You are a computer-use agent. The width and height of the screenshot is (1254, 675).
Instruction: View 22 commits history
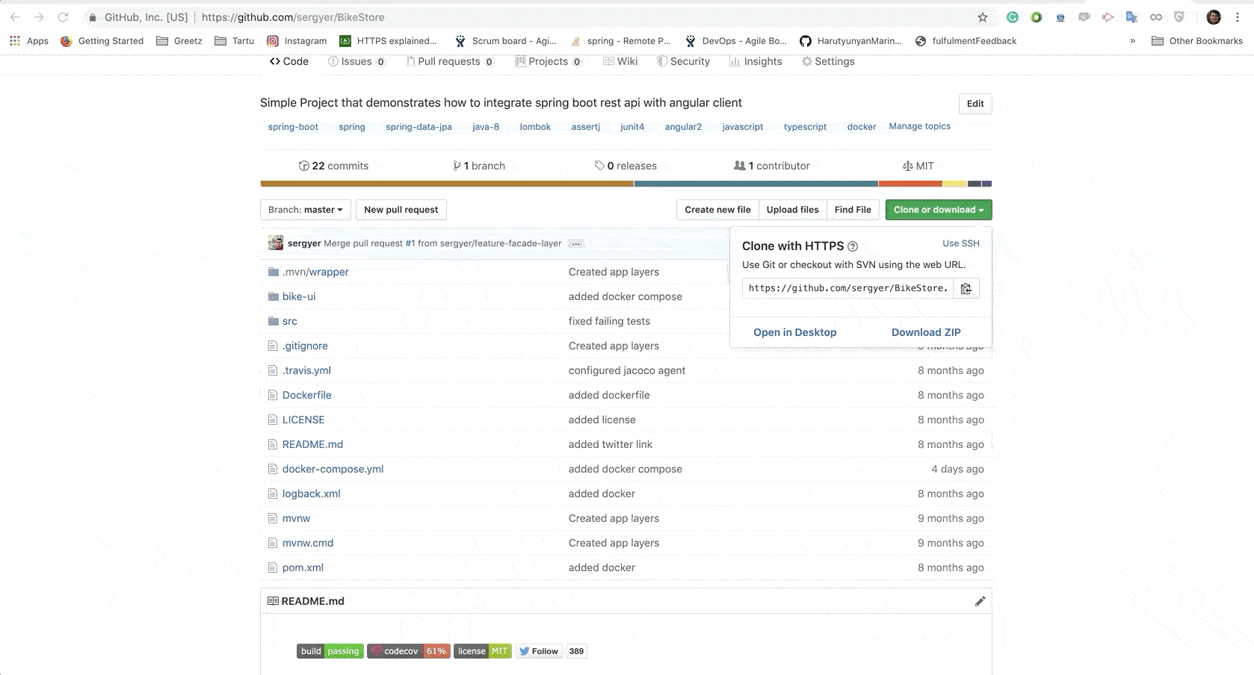click(333, 166)
